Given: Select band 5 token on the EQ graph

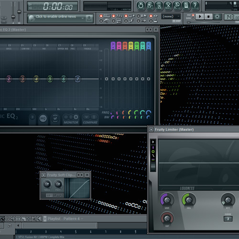Looking at the screenshot, I should click(50, 79).
